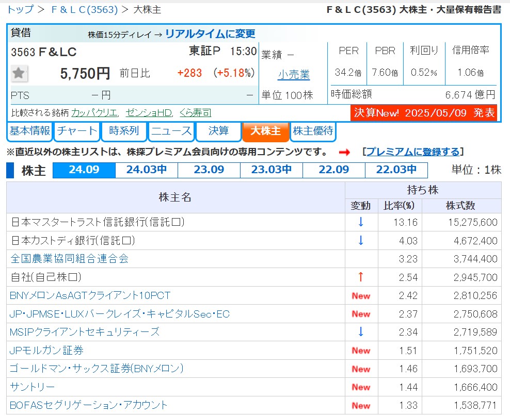Click the 信用倍率 value 1.06倍
Image resolution: width=510 pixels, height=416 pixels.
click(471, 72)
